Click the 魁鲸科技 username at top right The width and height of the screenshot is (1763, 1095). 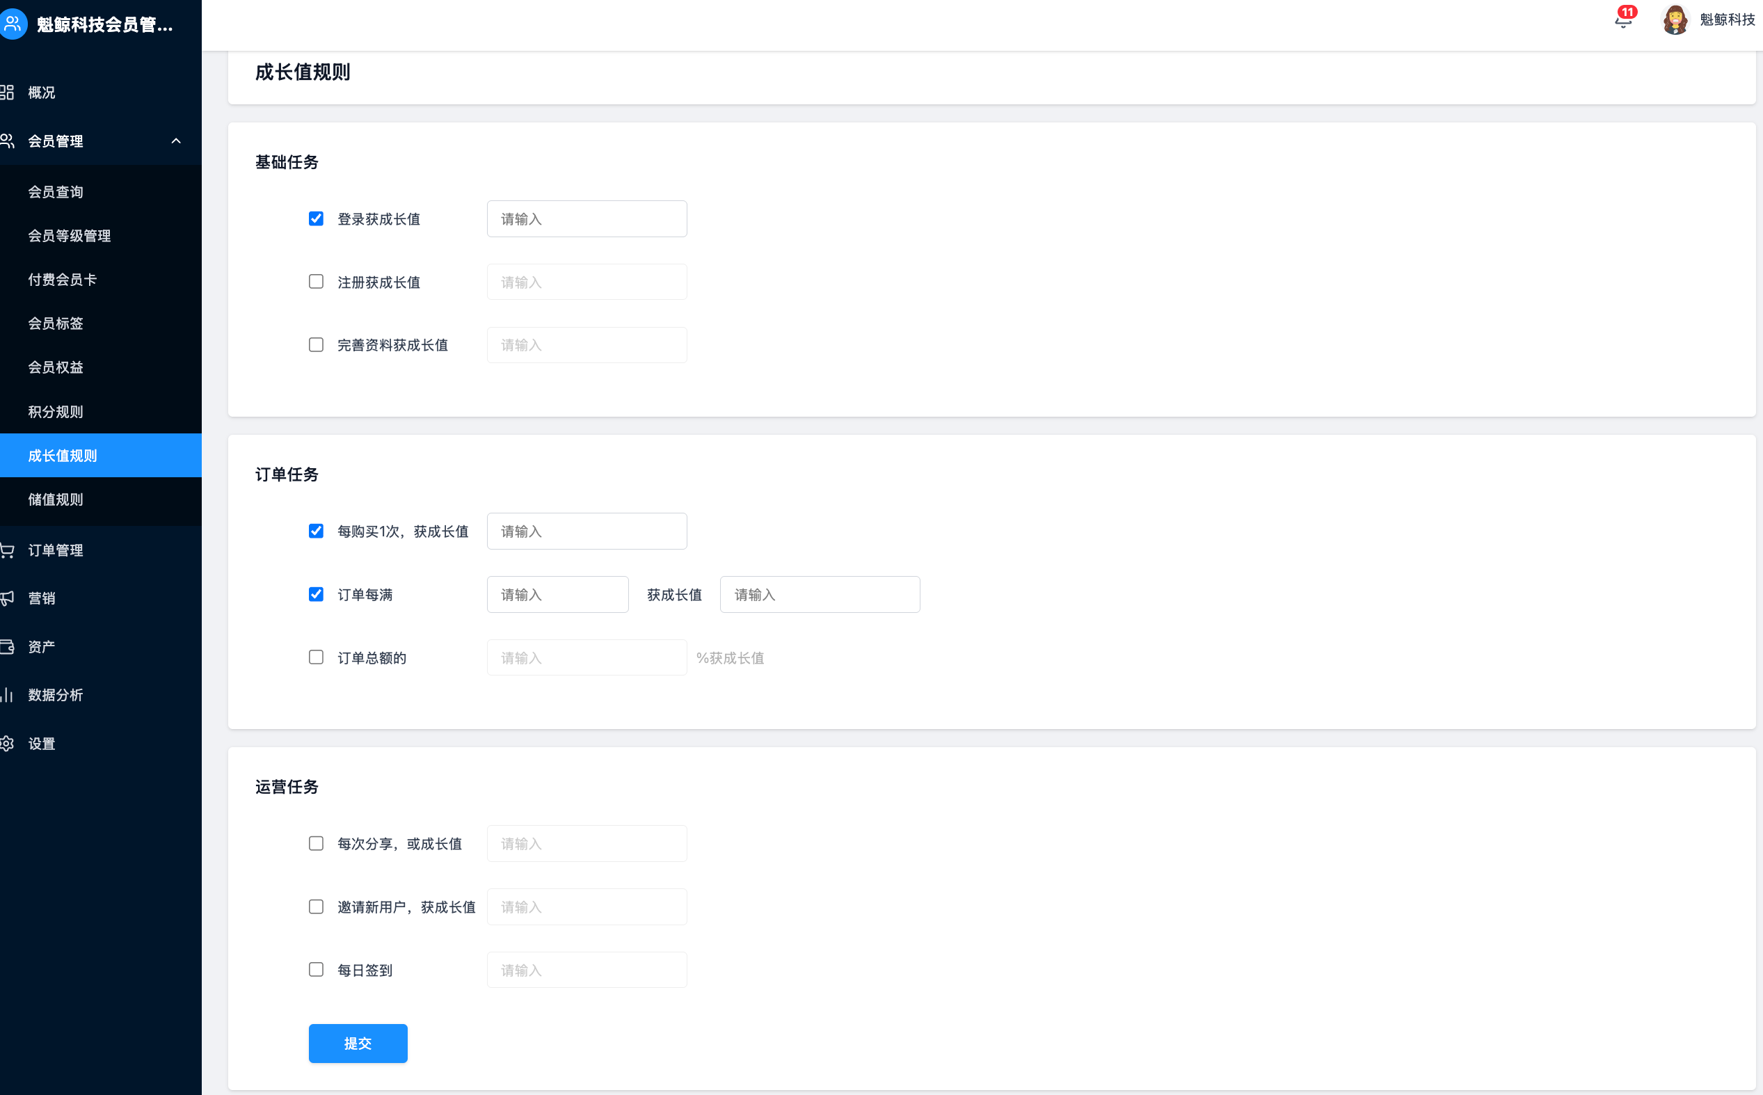click(1727, 20)
